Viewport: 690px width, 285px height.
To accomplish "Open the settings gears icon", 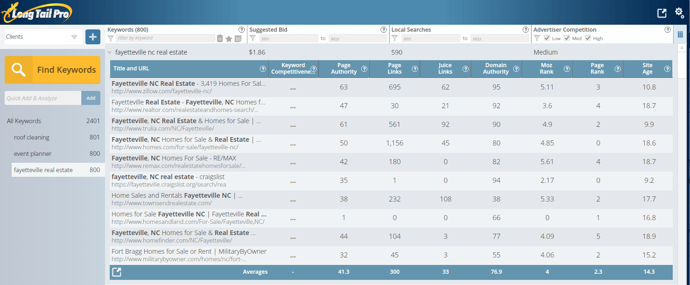I will [x=679, y=13].
